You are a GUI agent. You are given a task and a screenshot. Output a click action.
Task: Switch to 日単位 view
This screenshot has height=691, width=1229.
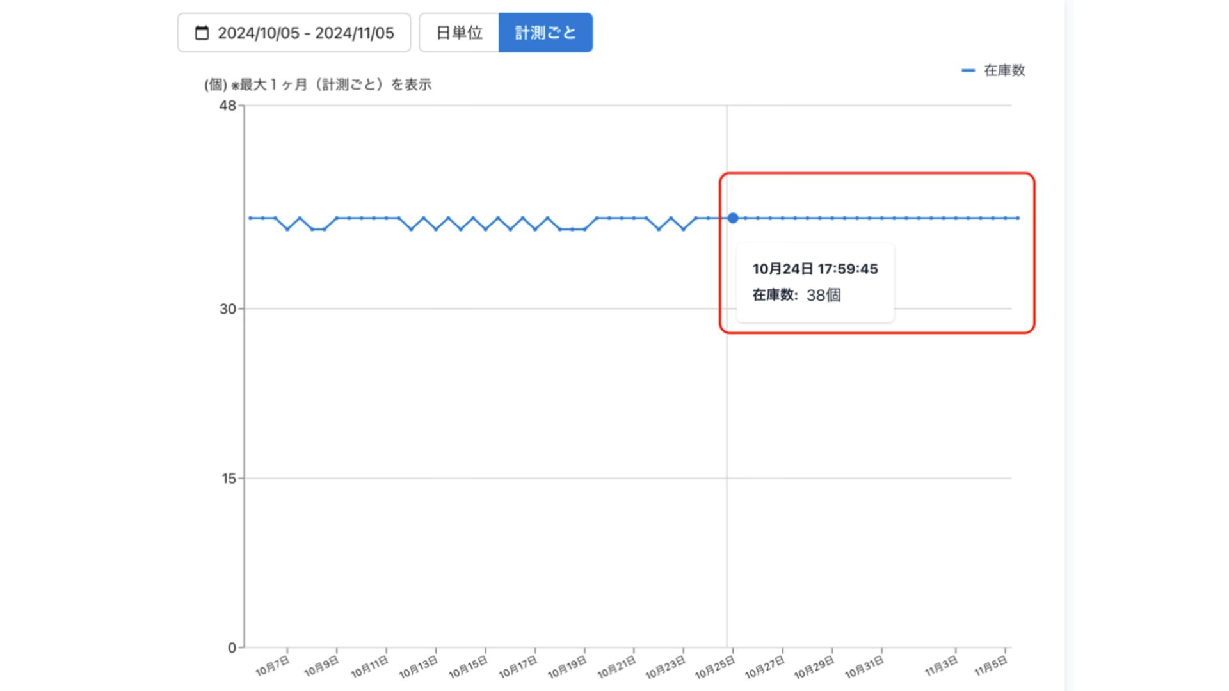point(459,33)
